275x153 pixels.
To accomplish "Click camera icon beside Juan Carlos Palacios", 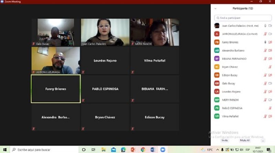I will point(270,26).
